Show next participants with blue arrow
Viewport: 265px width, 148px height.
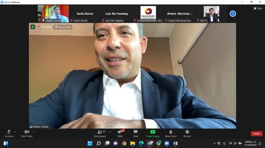[x=233, y=13]
